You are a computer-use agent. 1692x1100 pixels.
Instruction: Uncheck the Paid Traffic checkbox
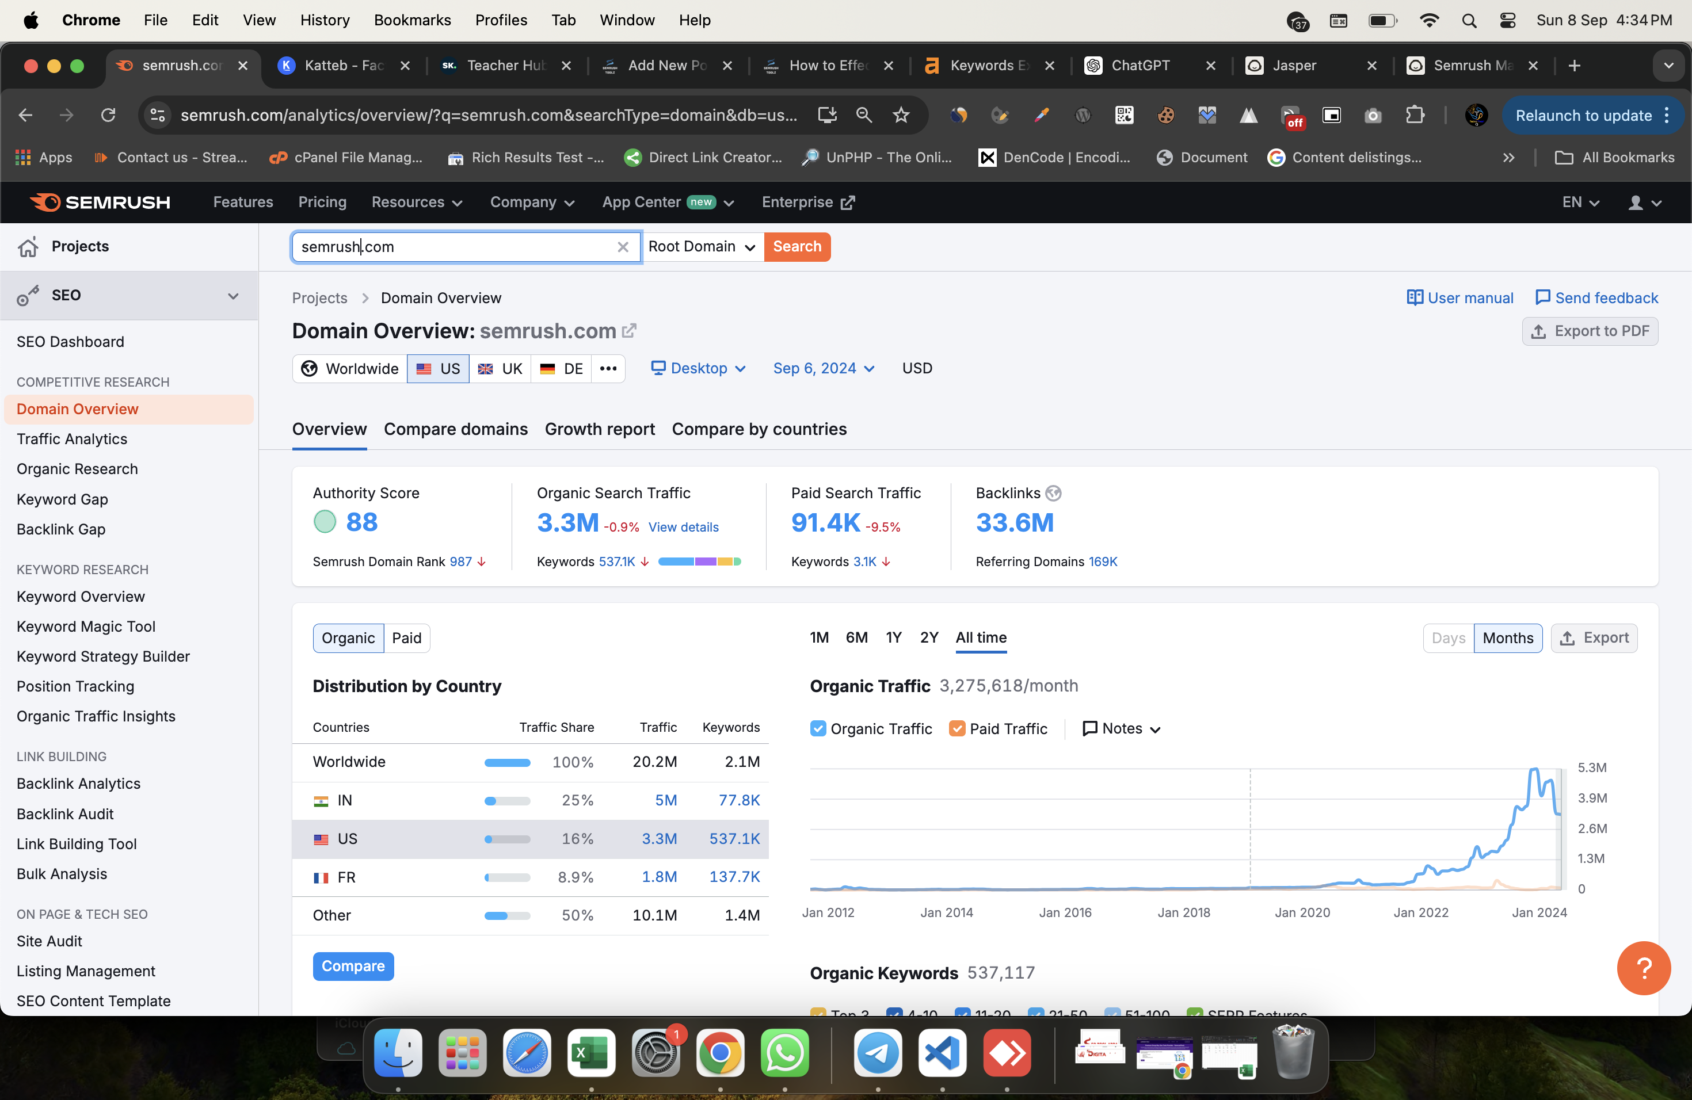tap(957, 729)
